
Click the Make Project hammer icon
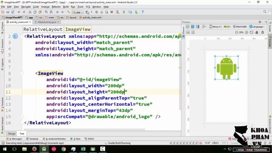pyautogui.click(x=68, y=12)
